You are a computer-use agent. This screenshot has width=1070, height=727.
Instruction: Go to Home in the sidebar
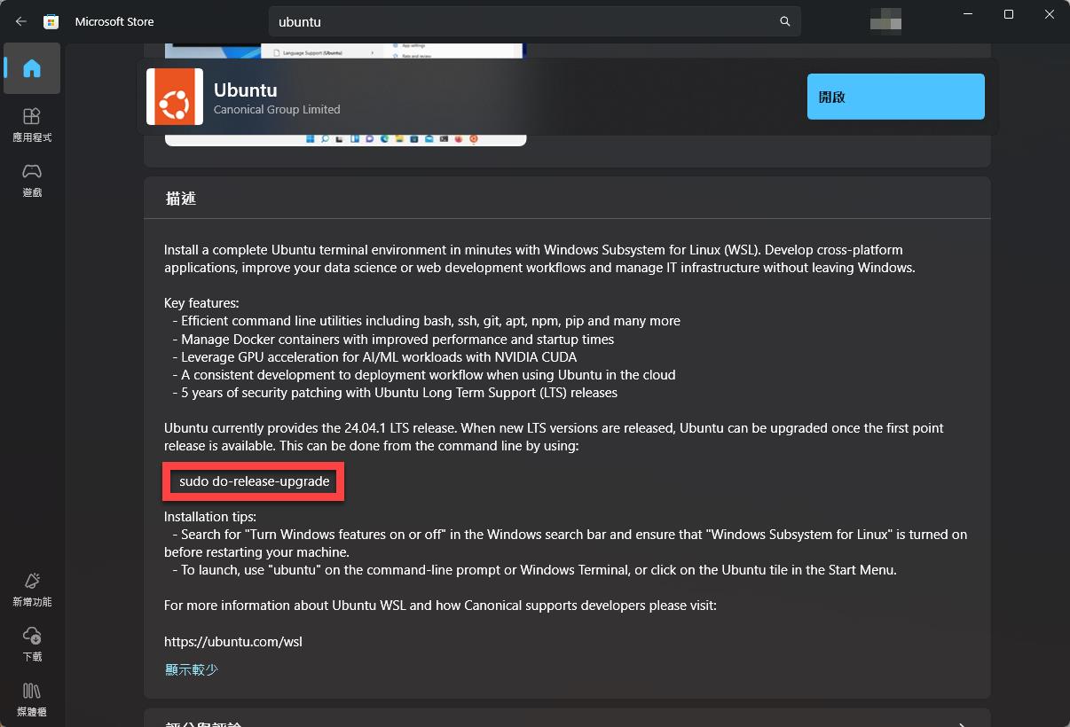pyautogui.click(x=32, y=68)
